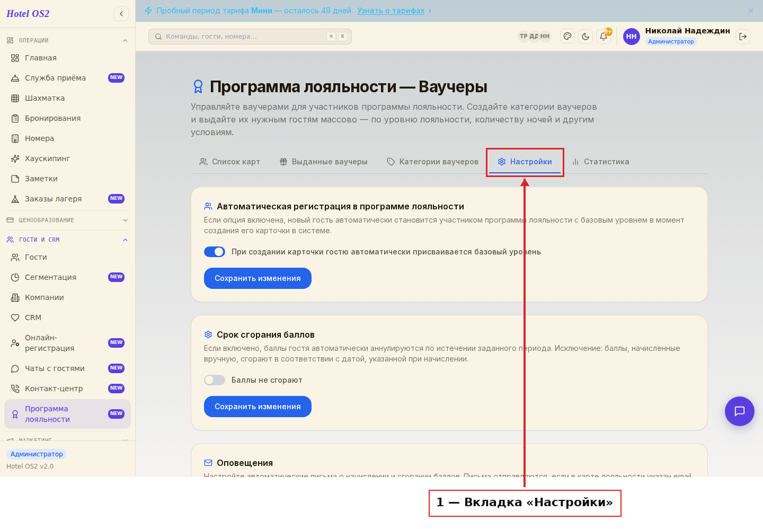Navigate to Компании
The height and width of the screenshot is (529, 763).
[x=67, y=297]
